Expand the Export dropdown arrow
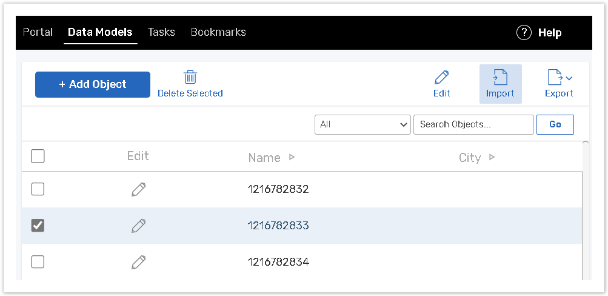This screenshot has width=608, height=296. 569,78
